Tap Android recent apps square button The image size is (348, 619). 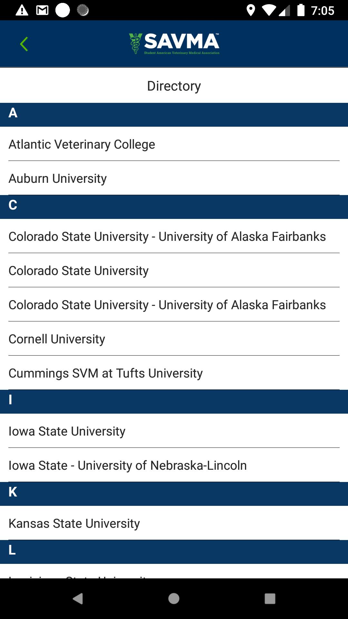click(270, 599)
